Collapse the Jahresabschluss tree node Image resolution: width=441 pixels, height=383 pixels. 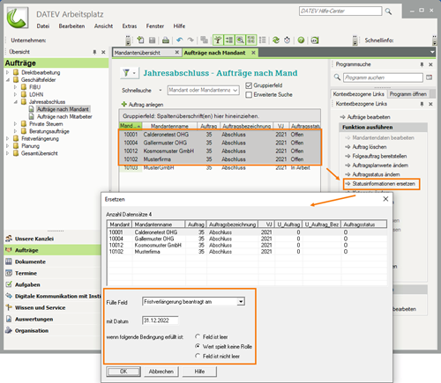[15, 102]
